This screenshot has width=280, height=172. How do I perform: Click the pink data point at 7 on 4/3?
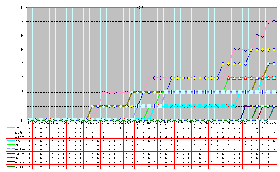(x=274, y=22)
